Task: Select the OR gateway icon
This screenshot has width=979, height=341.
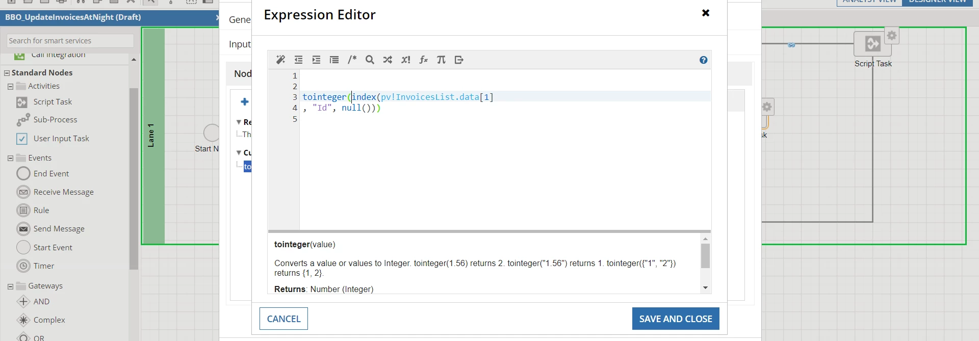Action: [23, 337]
